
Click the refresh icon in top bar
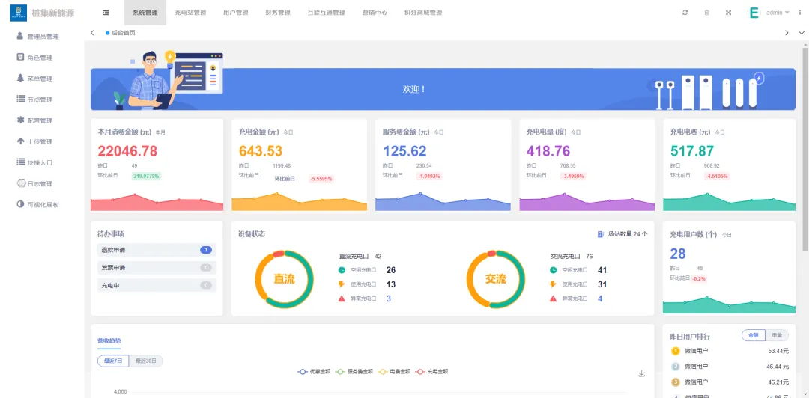(x=685, y=13)
